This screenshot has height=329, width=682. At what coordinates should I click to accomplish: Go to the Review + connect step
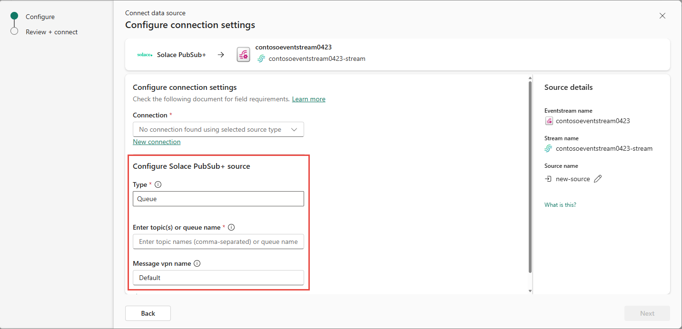(x=51, y=32)
